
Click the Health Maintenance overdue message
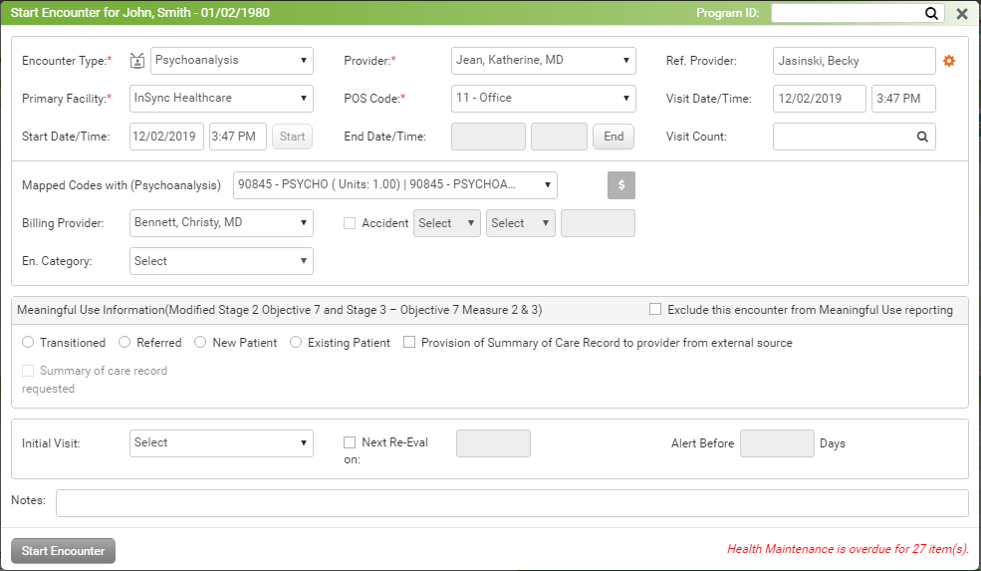(848, 549)
